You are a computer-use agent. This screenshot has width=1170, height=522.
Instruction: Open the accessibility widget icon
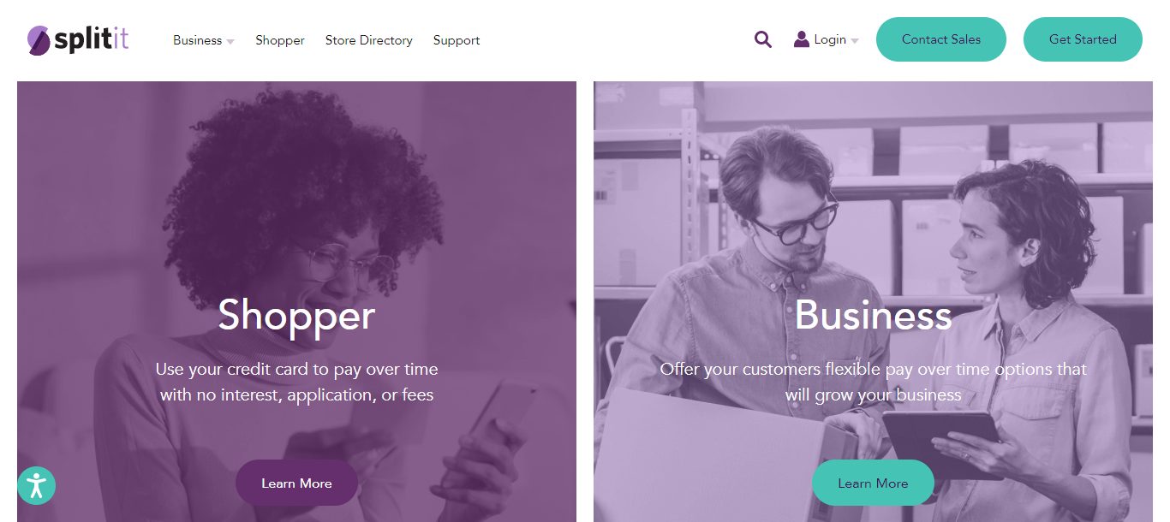[x=36, y=485]
